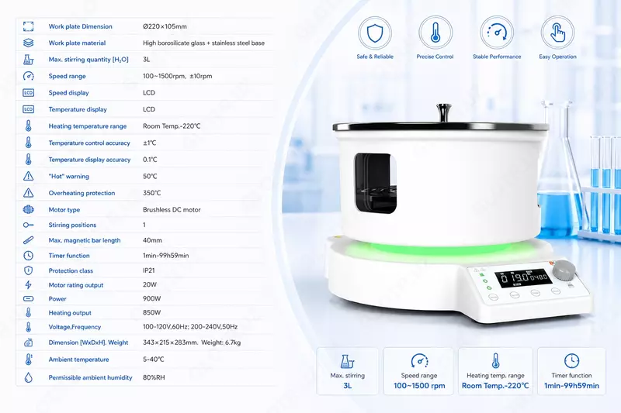Image resolution: width=621 pixels, height=413 pixels.
Task: Click the thermometer icon for Temperature control accuracy
Action: pyautogui.click(x=28, y=143)
